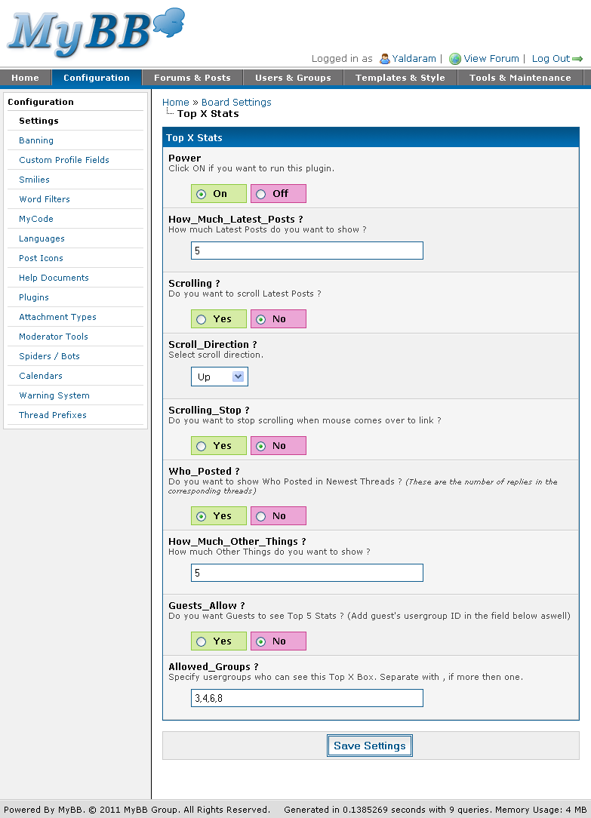This screenshot has width=591, height=818.
Task: Click the Allowed_Groups text field
Action: tap(306, 698)
